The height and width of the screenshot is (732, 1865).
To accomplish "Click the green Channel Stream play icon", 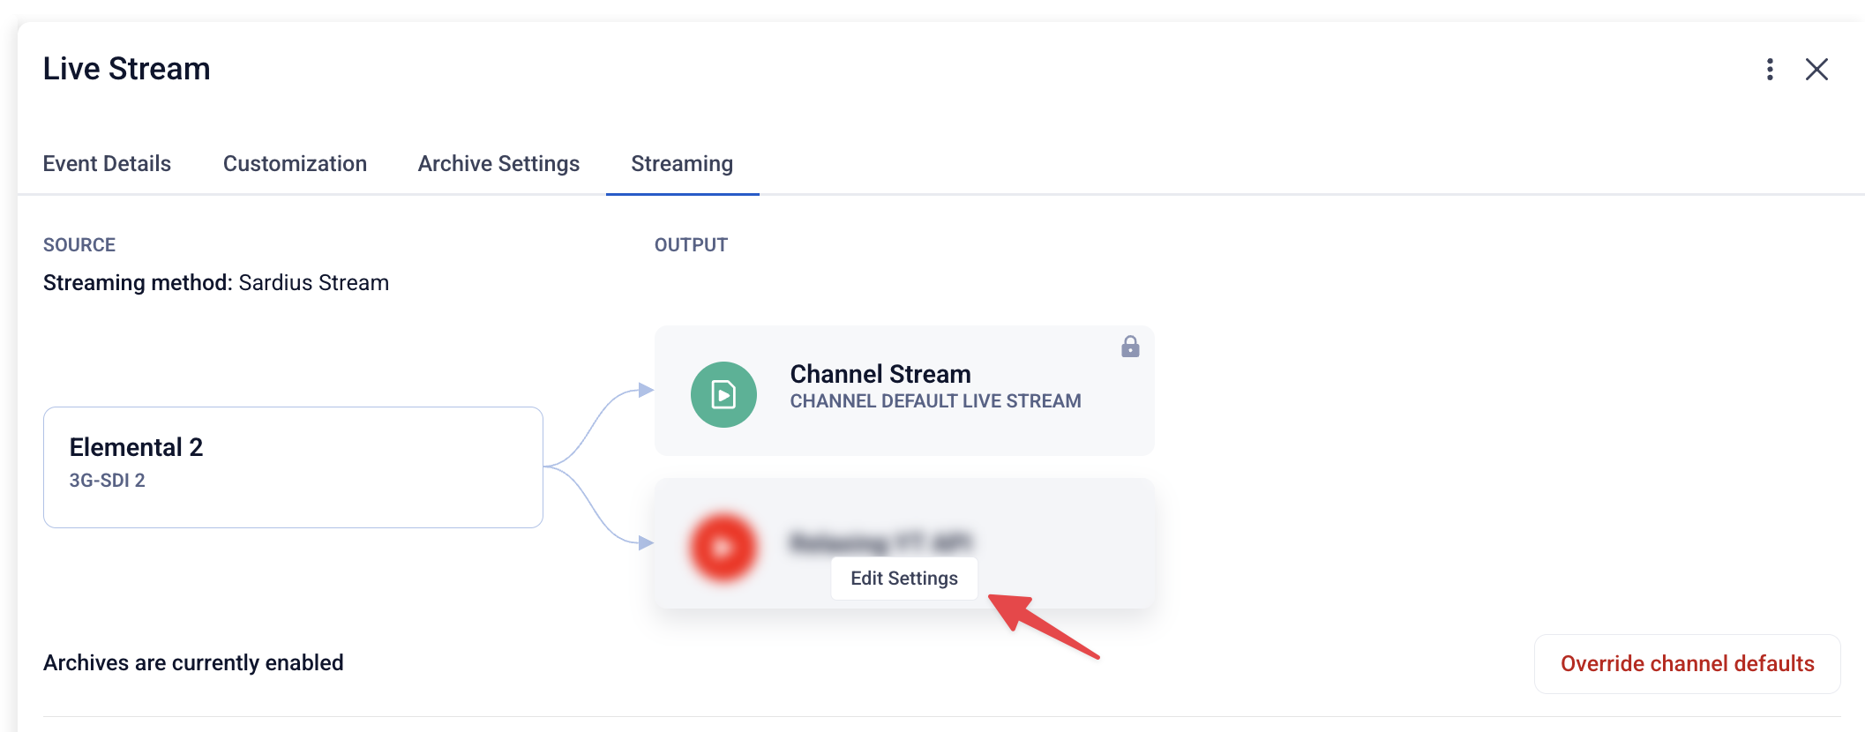I will [723, 394].
